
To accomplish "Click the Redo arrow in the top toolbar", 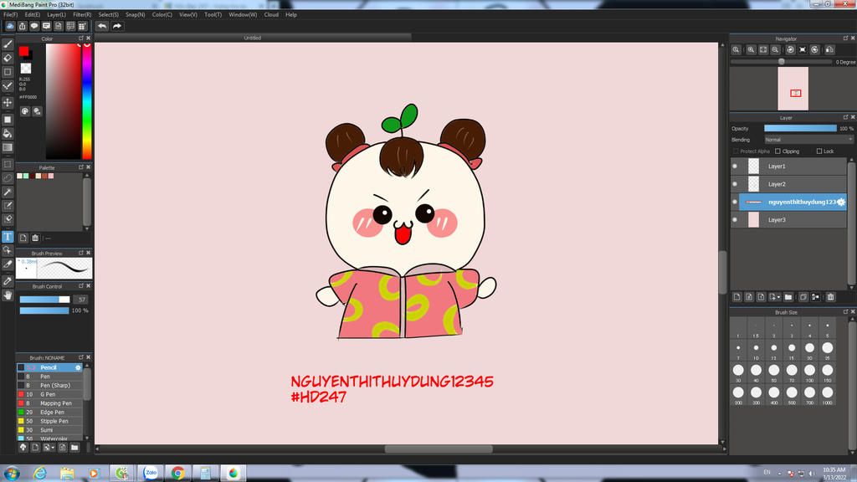I will (x=117, y=26).
